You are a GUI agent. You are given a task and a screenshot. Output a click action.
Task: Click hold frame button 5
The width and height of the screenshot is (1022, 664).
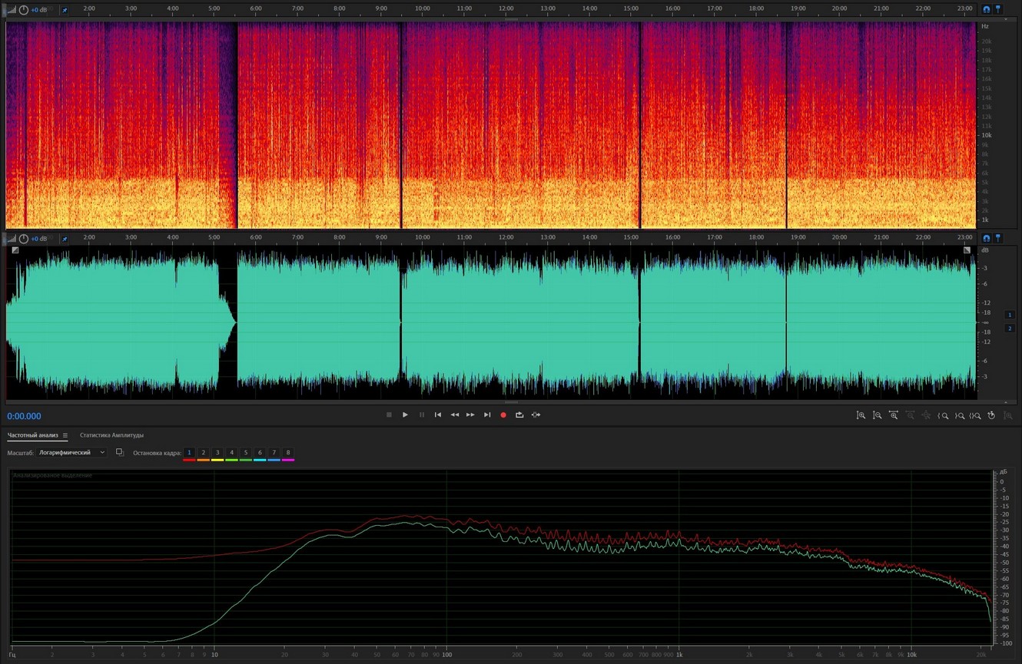246,453
